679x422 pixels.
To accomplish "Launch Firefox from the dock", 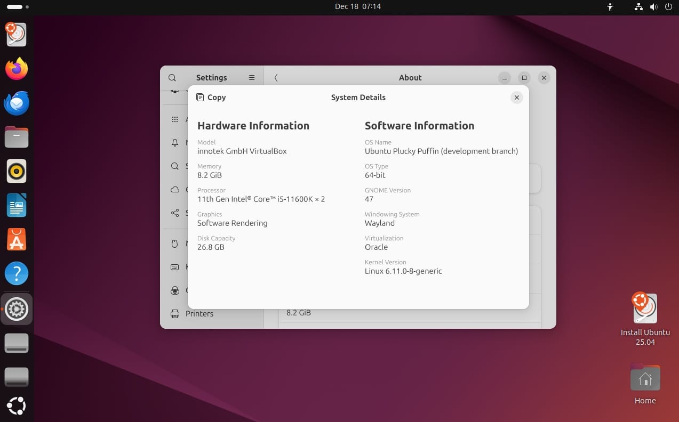I will pyautogui.click(x=16, y=69).
